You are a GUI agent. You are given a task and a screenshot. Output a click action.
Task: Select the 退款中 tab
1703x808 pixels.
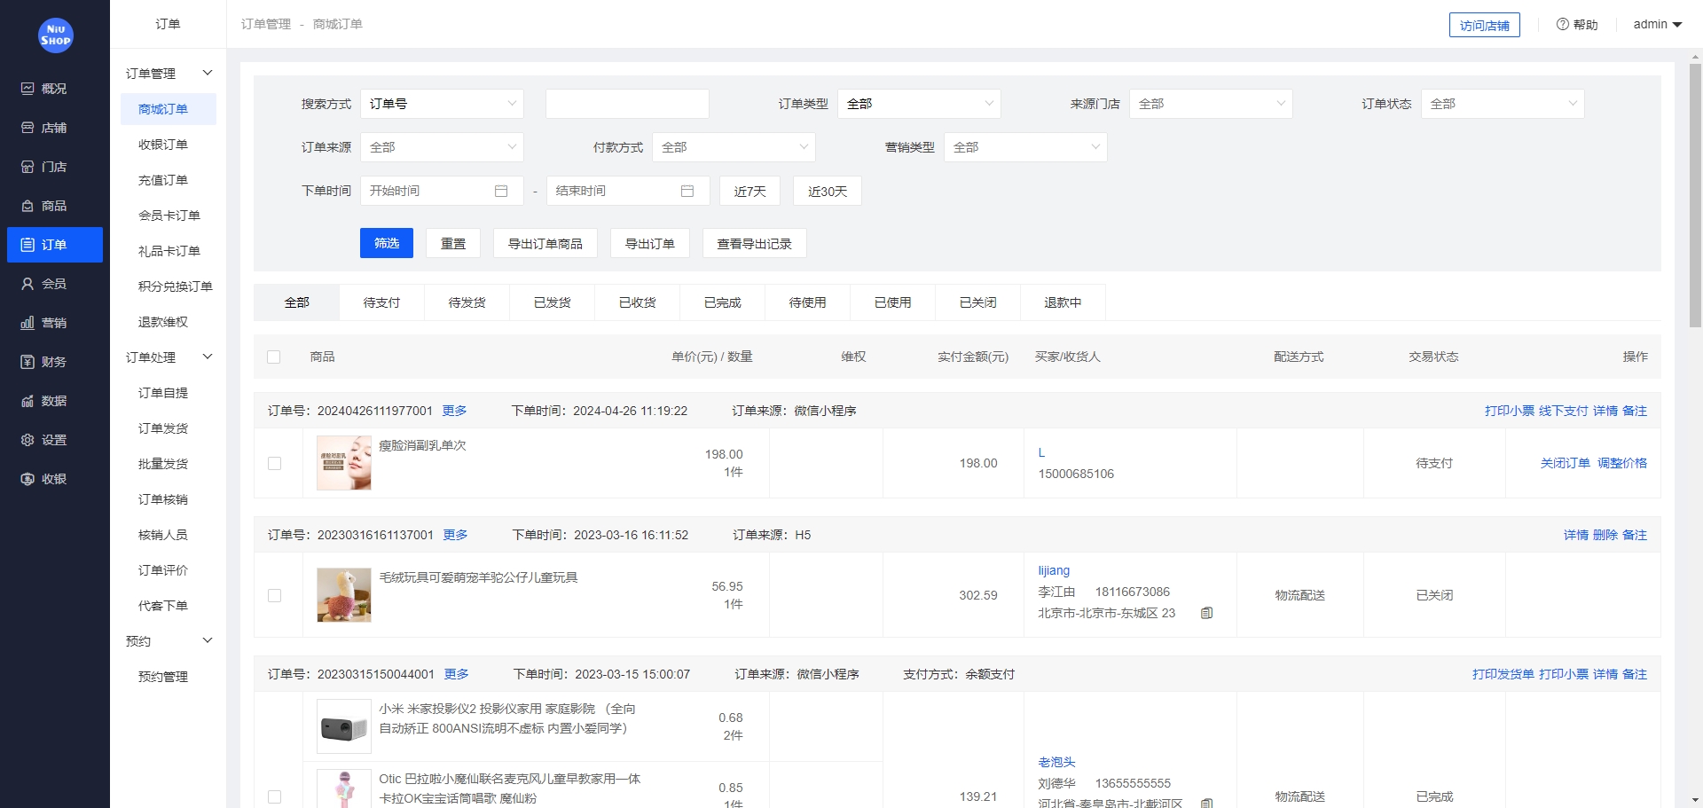click(1063, 302)
